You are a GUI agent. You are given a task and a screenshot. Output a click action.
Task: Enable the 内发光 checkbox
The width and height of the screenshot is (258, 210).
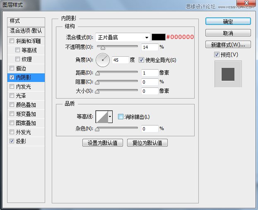click(12, 86)
